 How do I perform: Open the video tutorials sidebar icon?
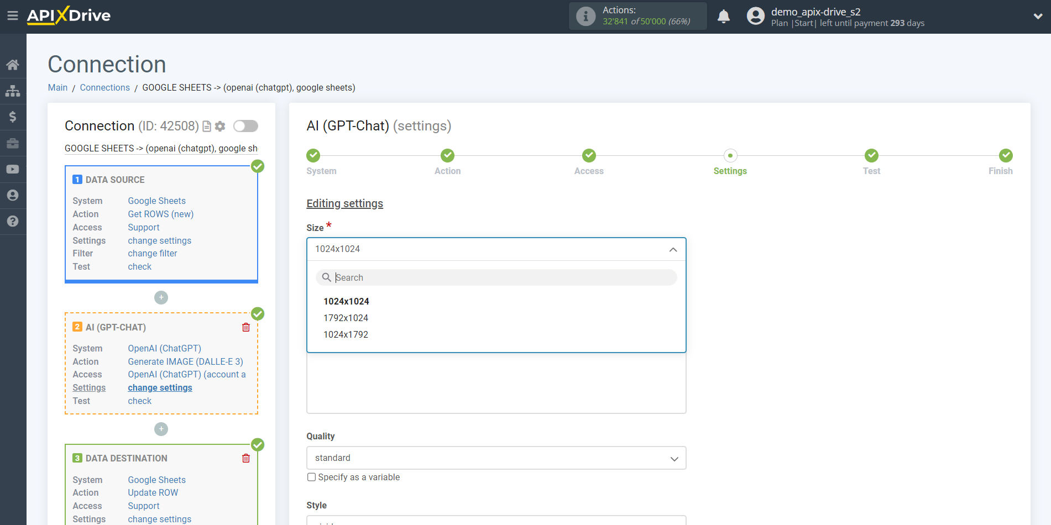(13, 169)
